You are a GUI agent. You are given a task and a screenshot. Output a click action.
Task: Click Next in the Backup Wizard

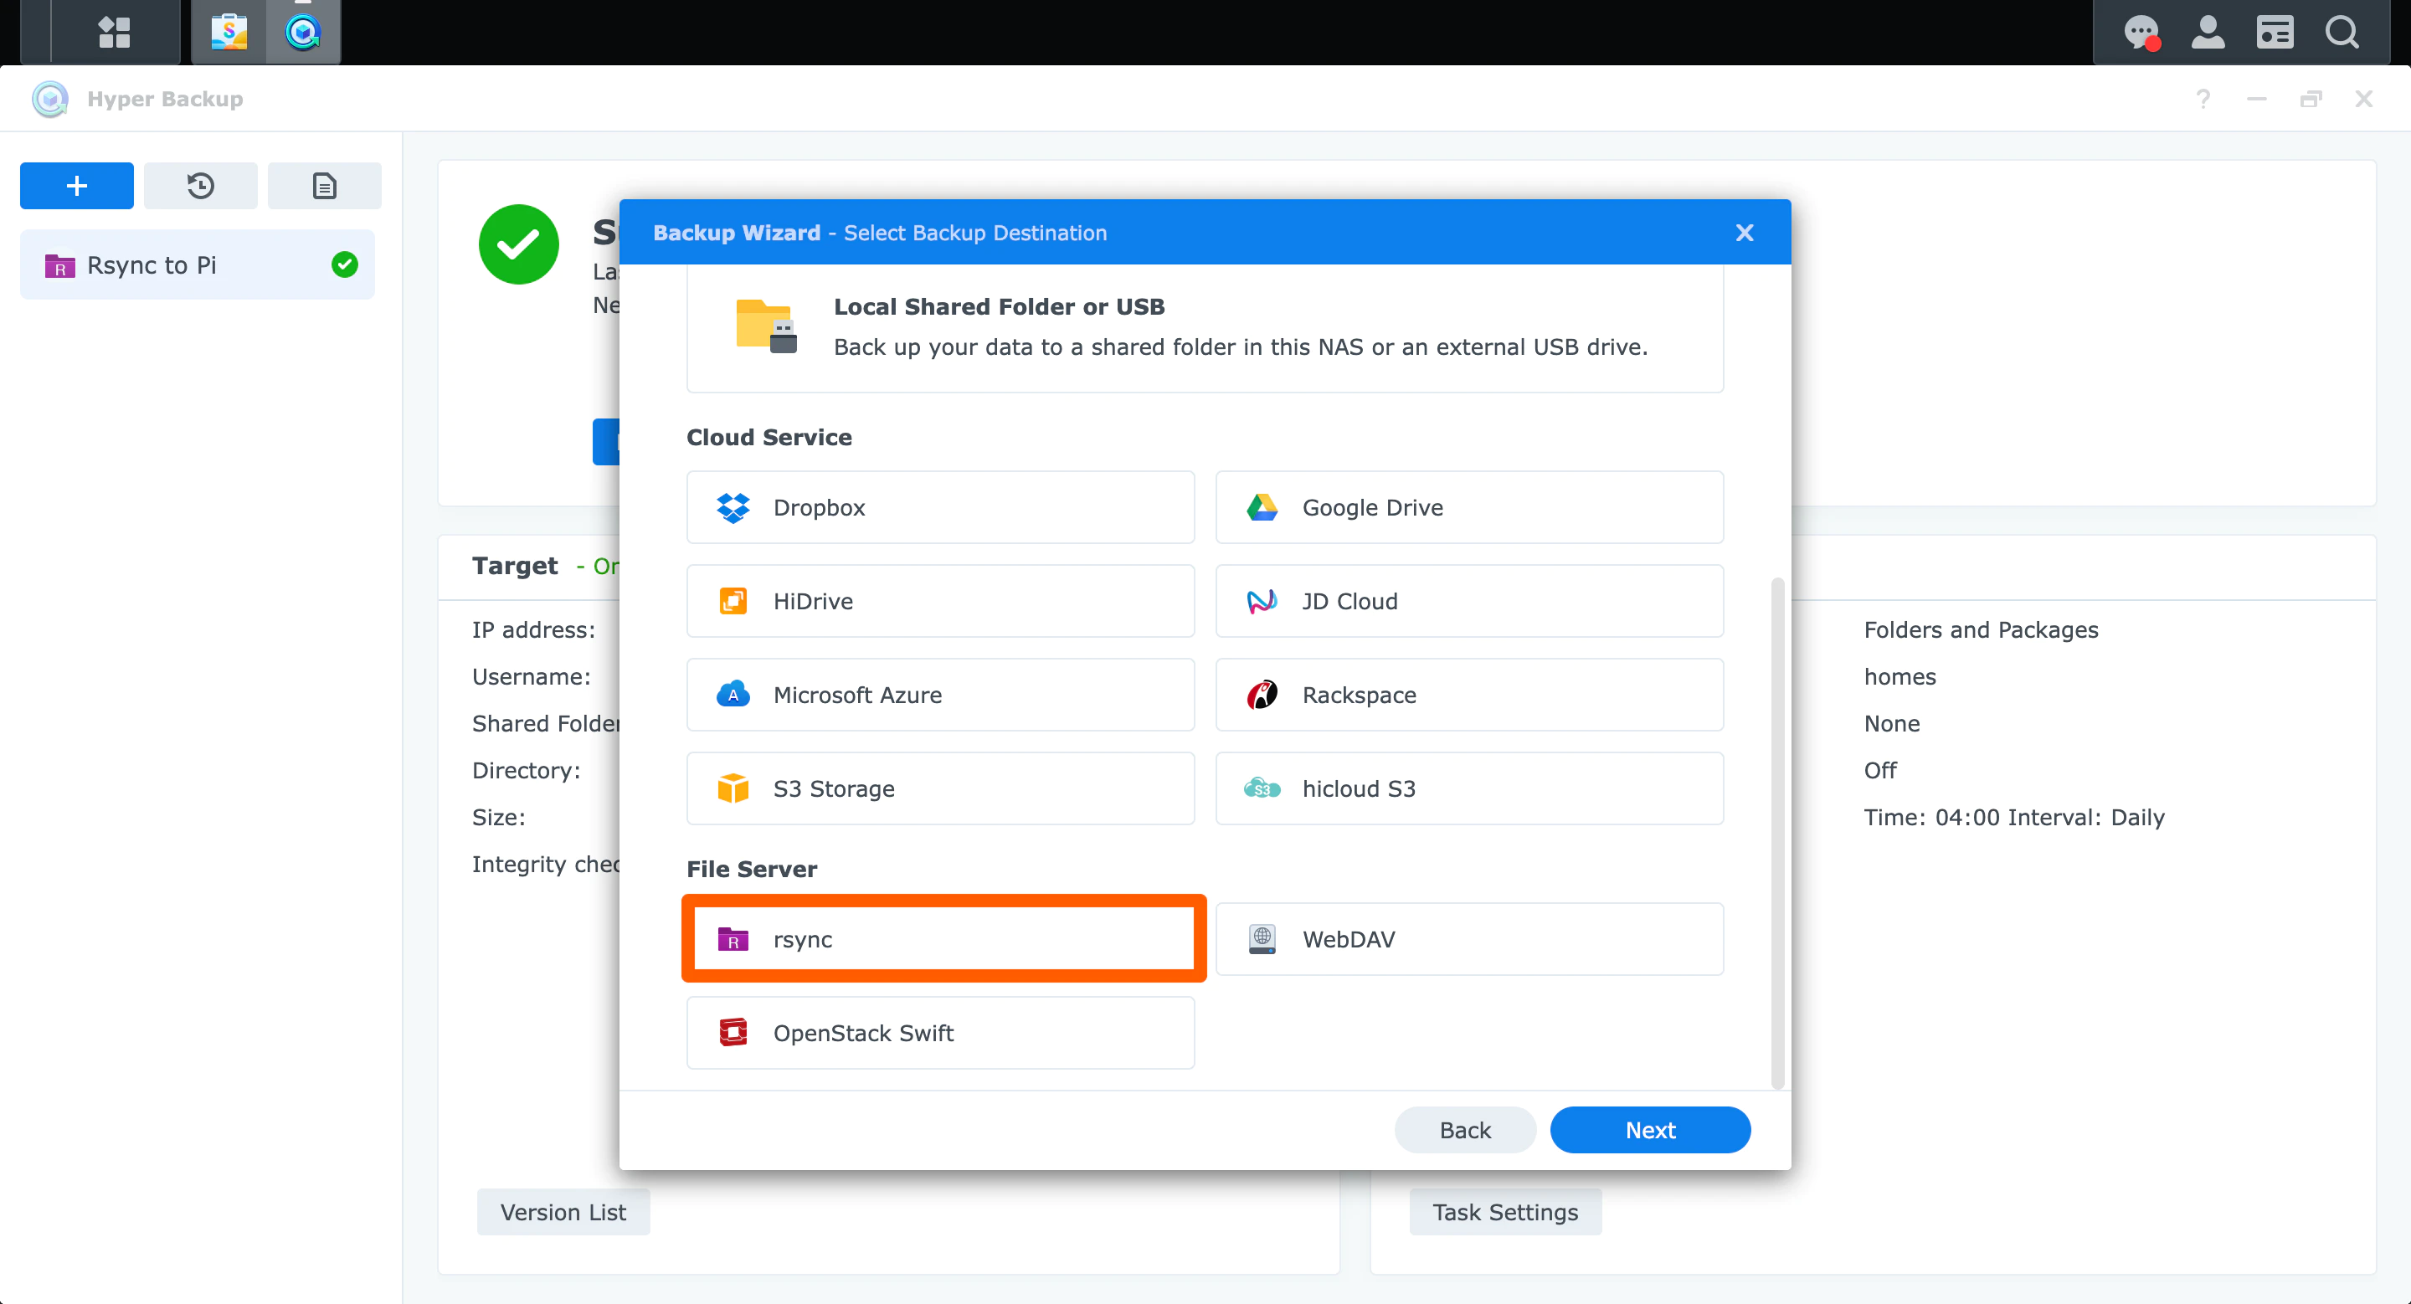(1650, 1130)
